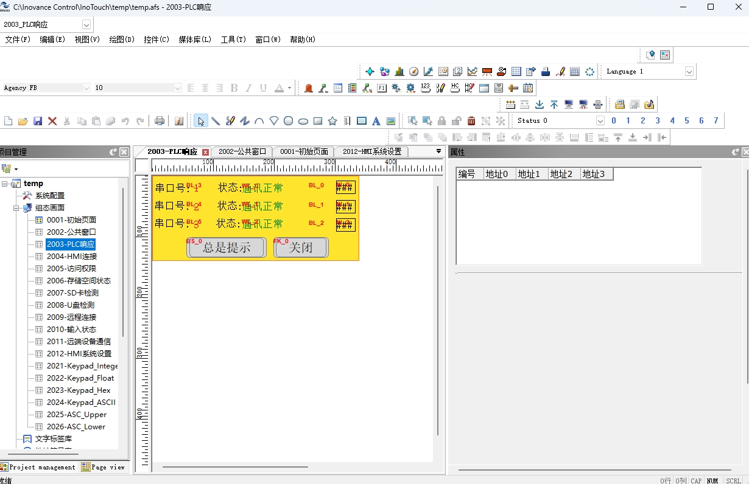This screenshot has width=749, height=484.
Task: Select the text 'A' tool
Action: [x=376, y=121]
